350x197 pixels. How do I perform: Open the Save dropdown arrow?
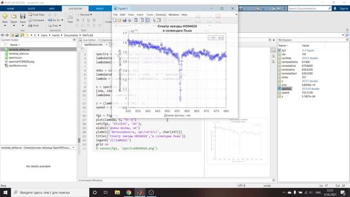[22, 26]
